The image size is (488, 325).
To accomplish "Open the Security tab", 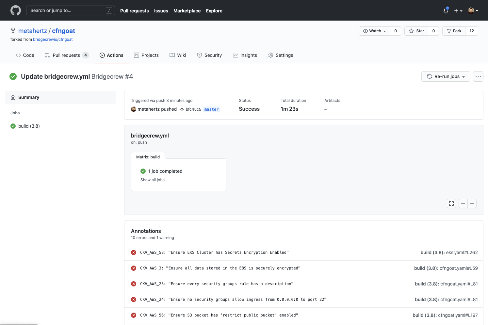I will click(x=209, y=55).
